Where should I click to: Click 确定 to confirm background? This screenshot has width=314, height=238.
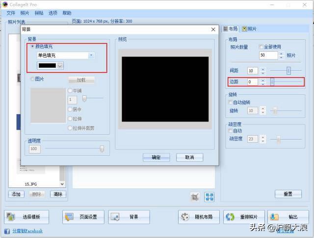pyautogui.click(x=156, y=157)
